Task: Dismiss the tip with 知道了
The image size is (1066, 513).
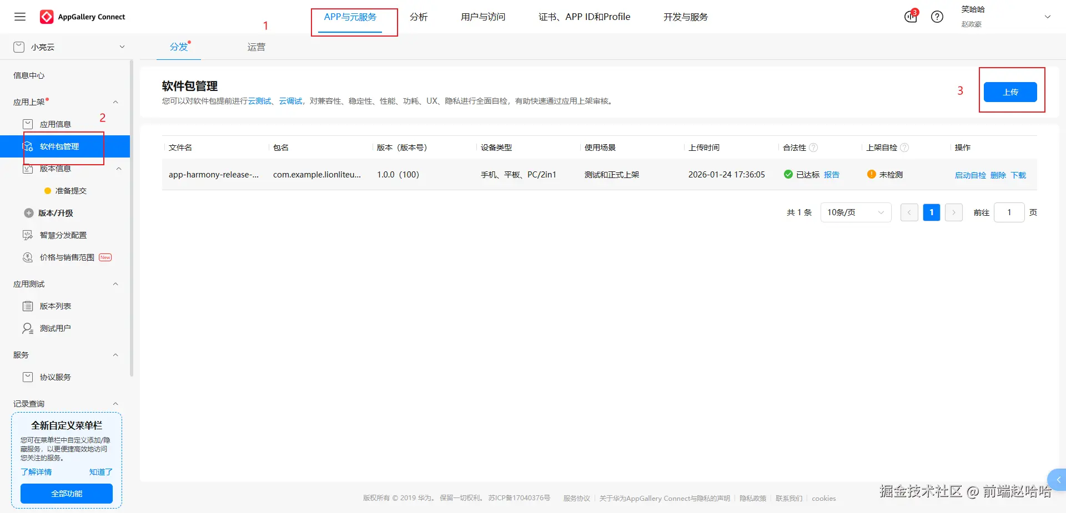Action: (x=101, y=472)
